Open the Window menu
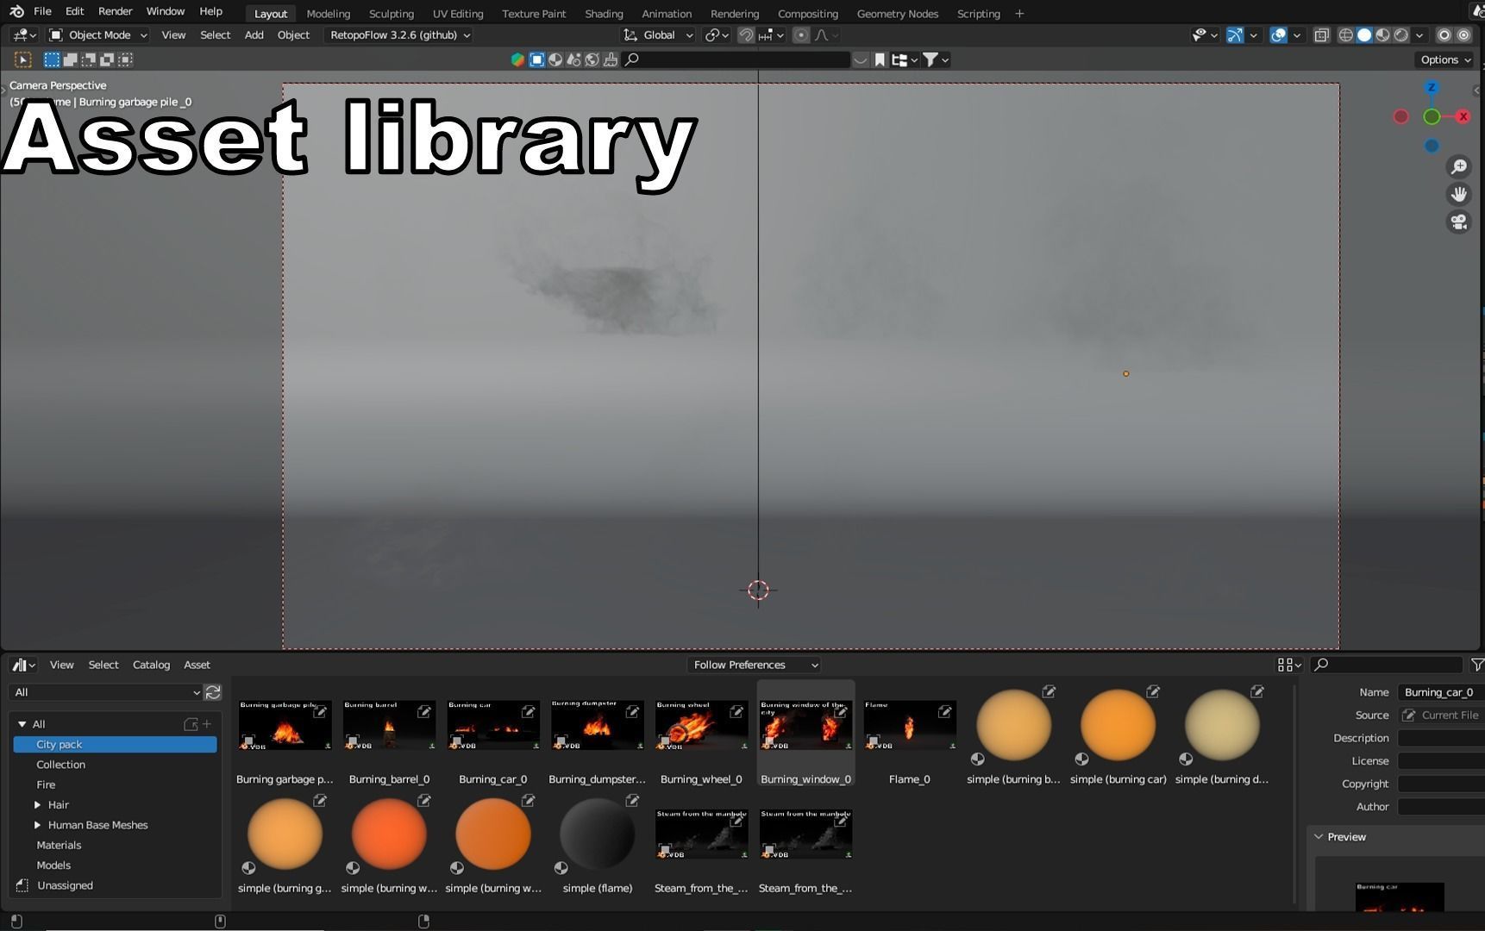 click(165, 11)
